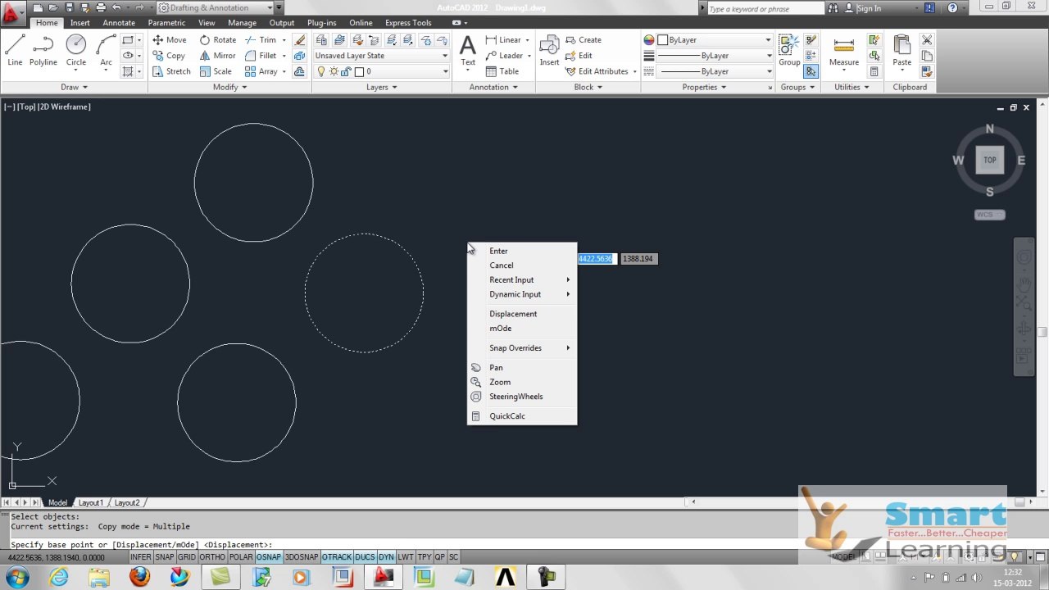1049x590 pixels.
Task: Choose Cancel in the context menu
Action: tap(522, 265)
